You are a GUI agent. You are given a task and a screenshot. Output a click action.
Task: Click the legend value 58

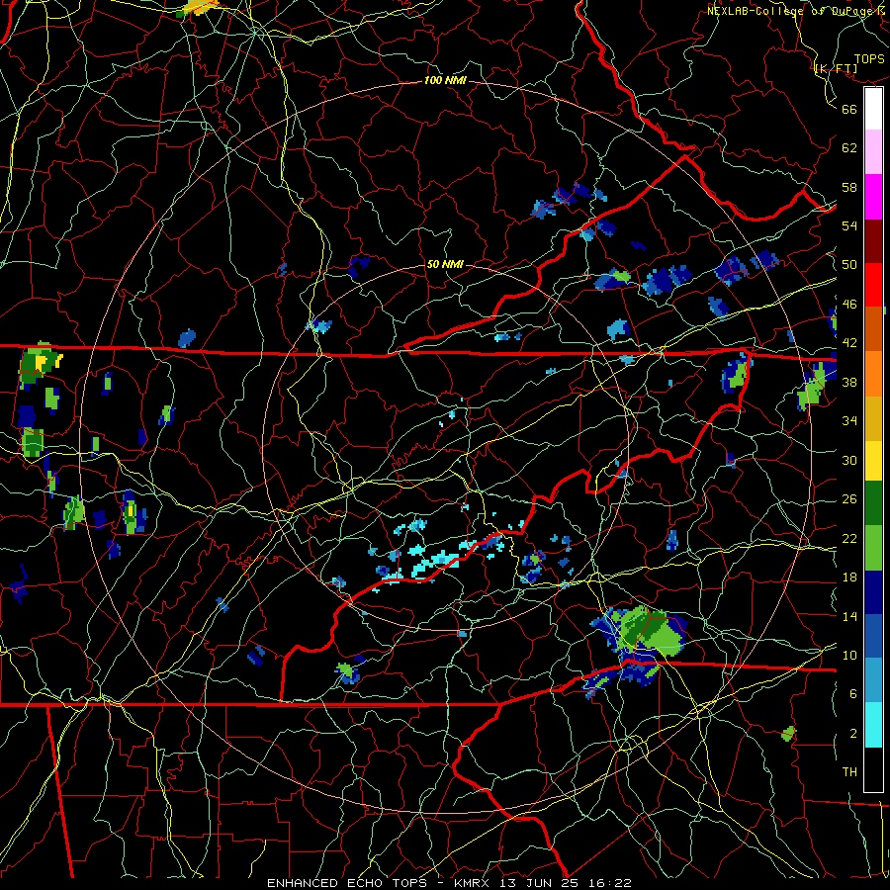pos(849,187)
